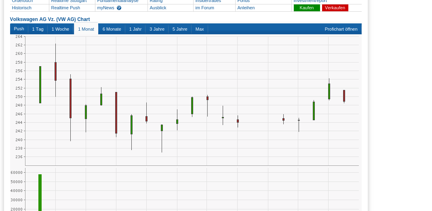Select the 1 Woche chart range
This screenshot has width=432, height=211.
coord(60,29)
